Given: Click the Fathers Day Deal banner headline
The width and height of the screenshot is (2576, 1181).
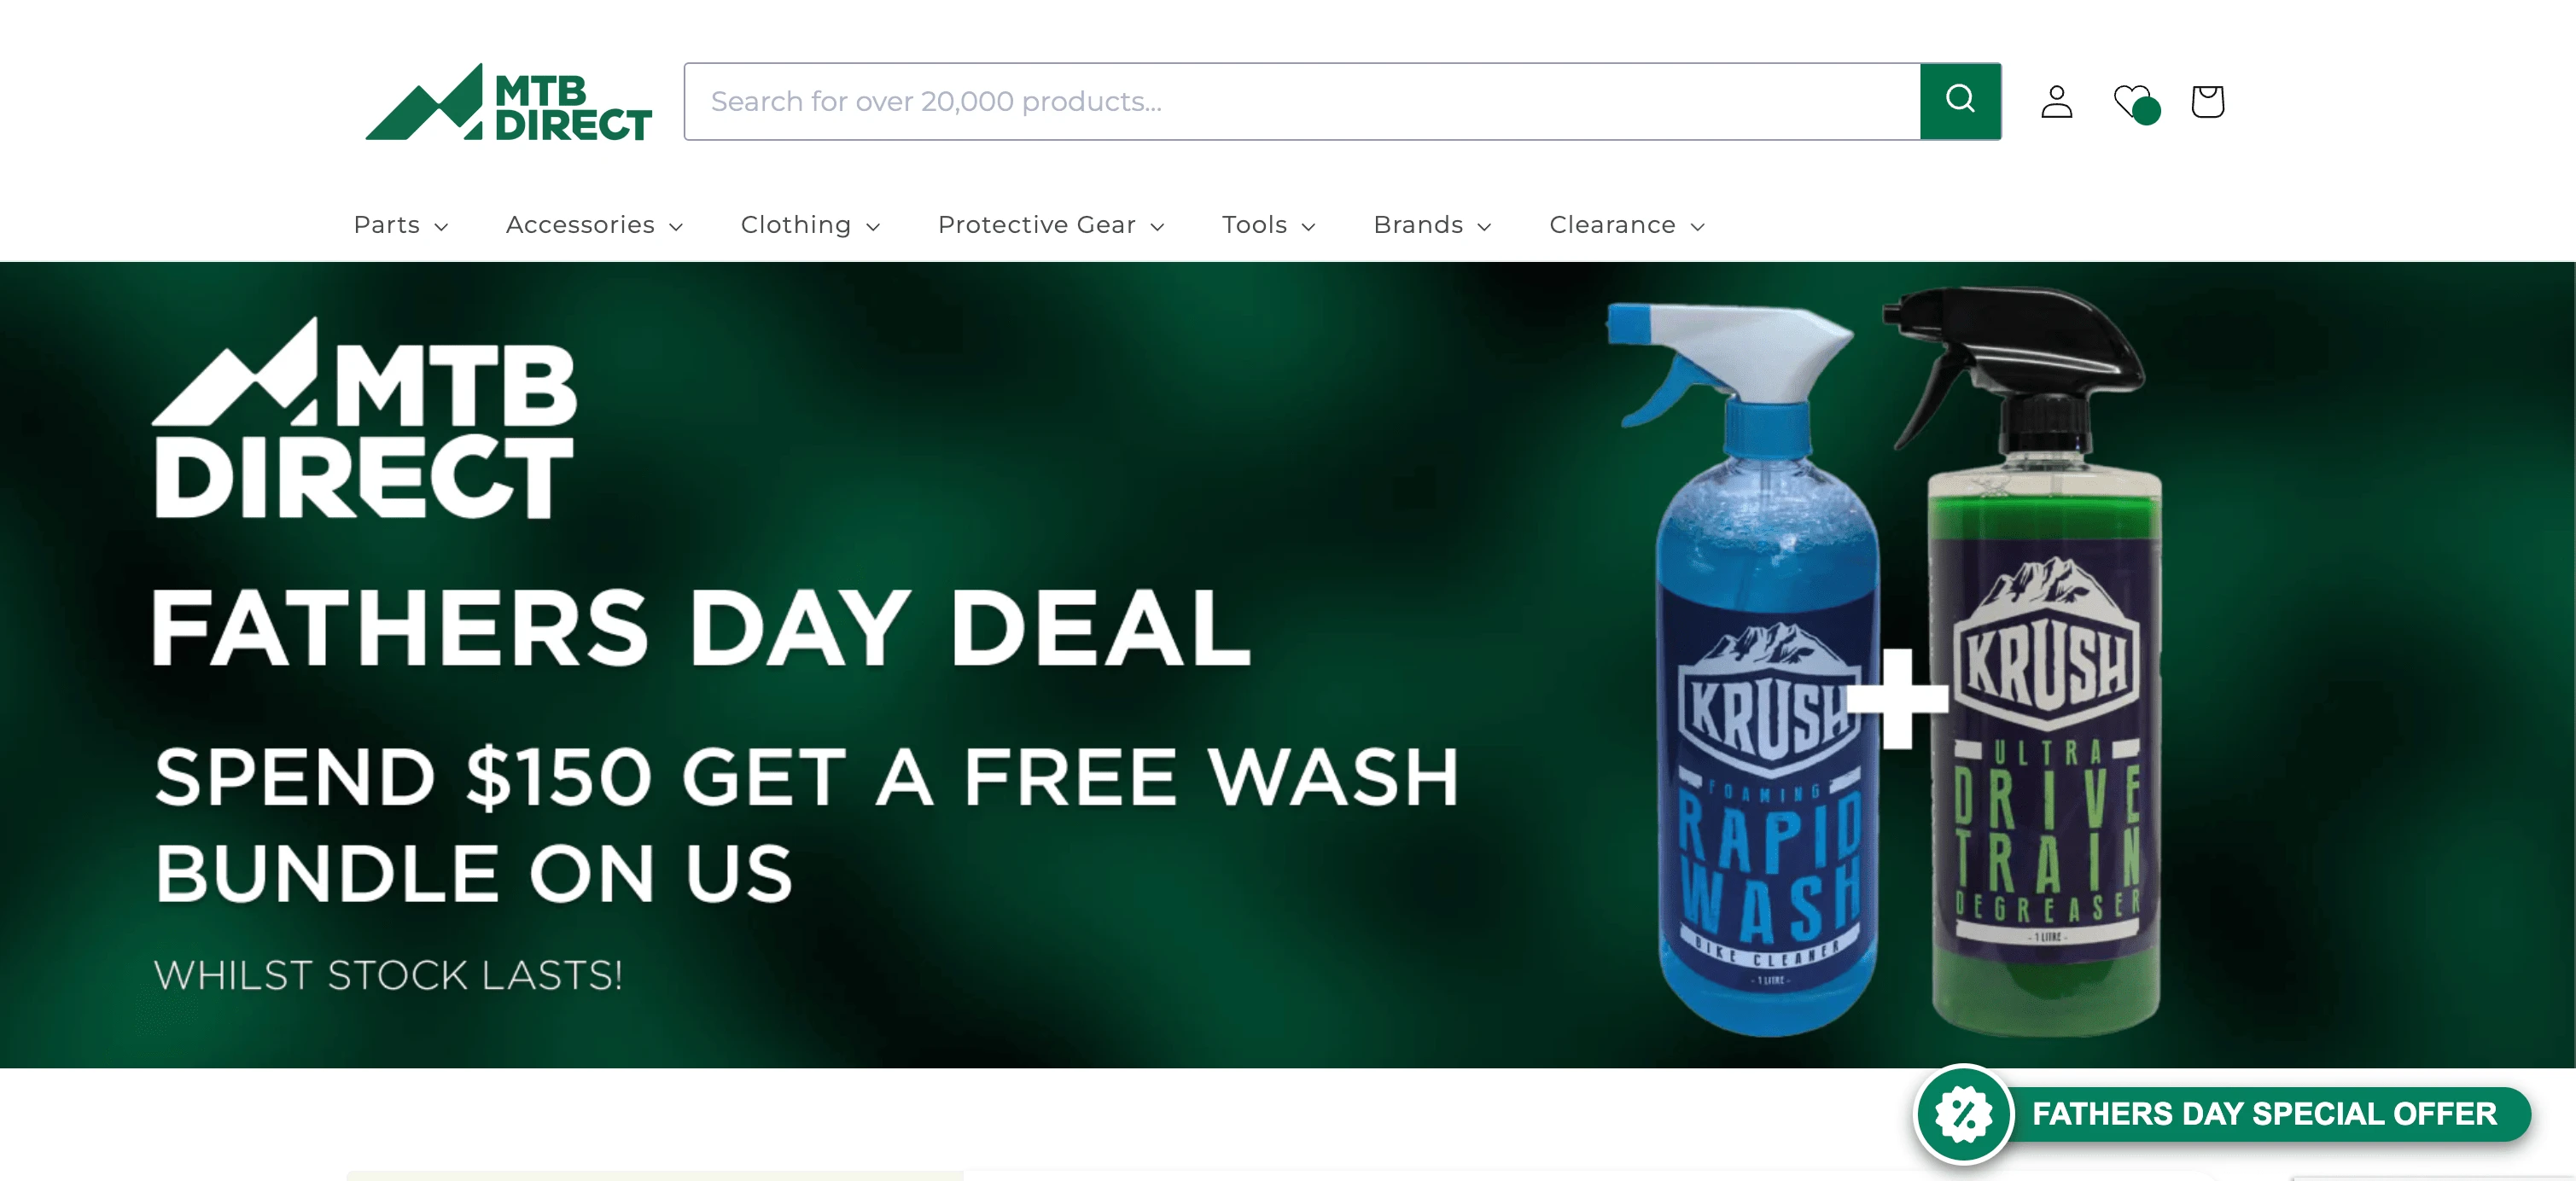Looking at the screenshot, I should [x=700, y=627].
